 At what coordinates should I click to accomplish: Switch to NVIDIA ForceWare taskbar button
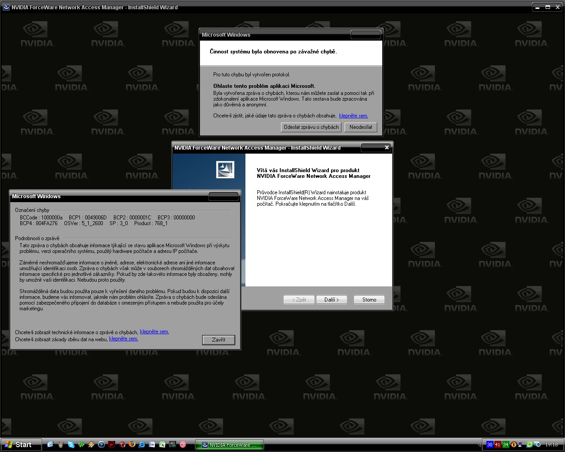click(230, 444)
